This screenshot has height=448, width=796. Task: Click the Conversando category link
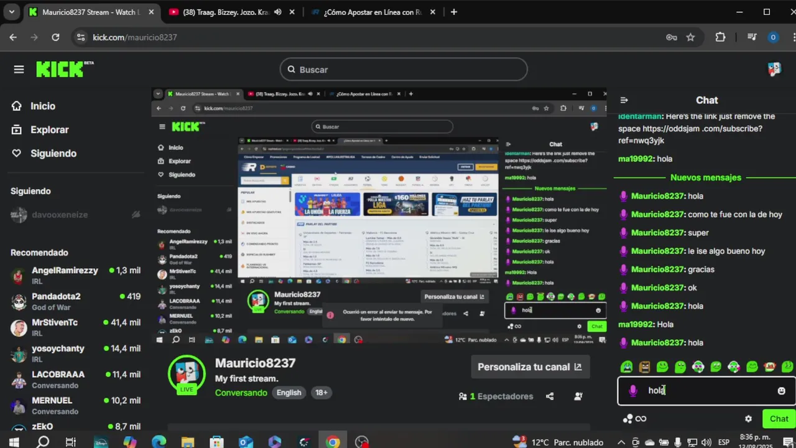pyautogui.click(x=241, y=393)
